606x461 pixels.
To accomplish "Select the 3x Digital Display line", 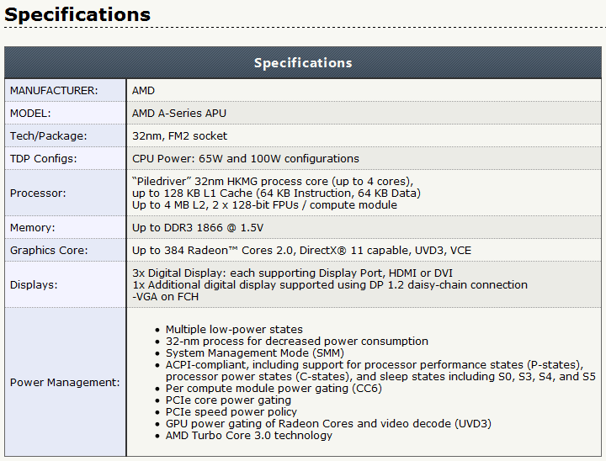I will [x=292, y=273].
